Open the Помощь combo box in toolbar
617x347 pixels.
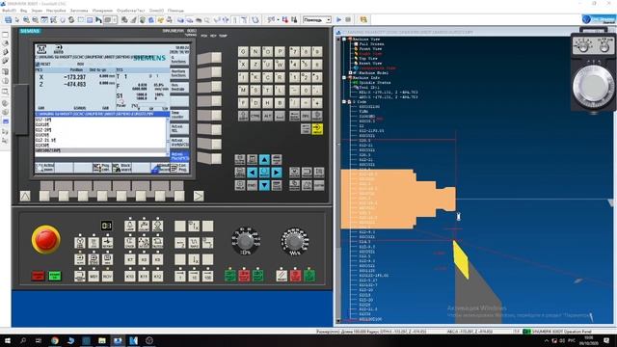pyautogui.click(x=317, y=19)
